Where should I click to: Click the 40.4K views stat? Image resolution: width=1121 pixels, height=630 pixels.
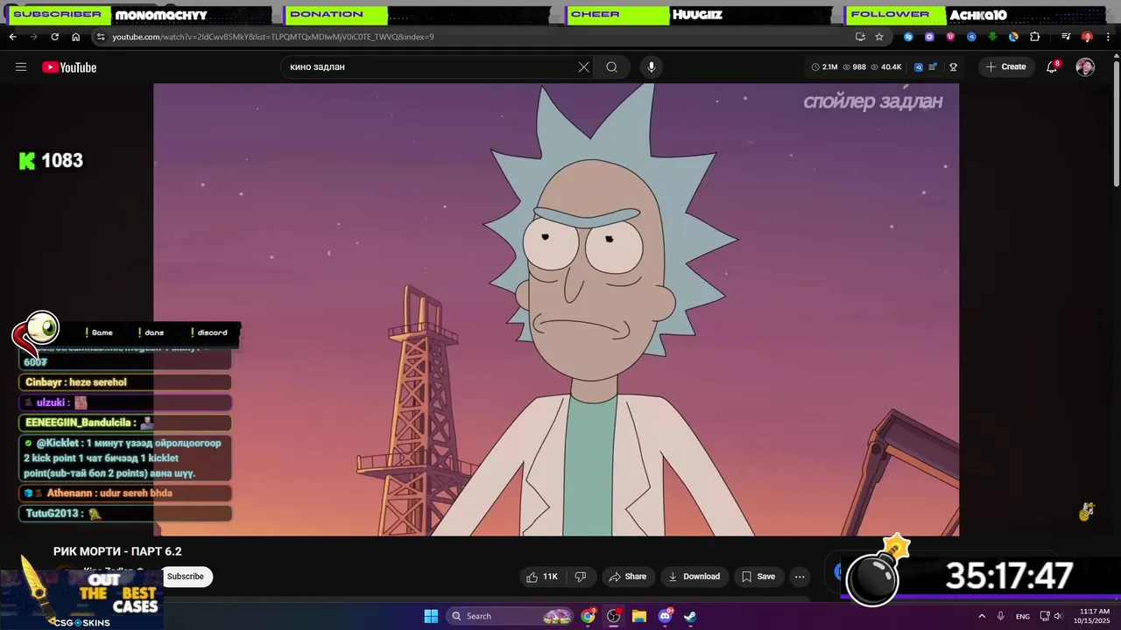click(x=885, y=67)
